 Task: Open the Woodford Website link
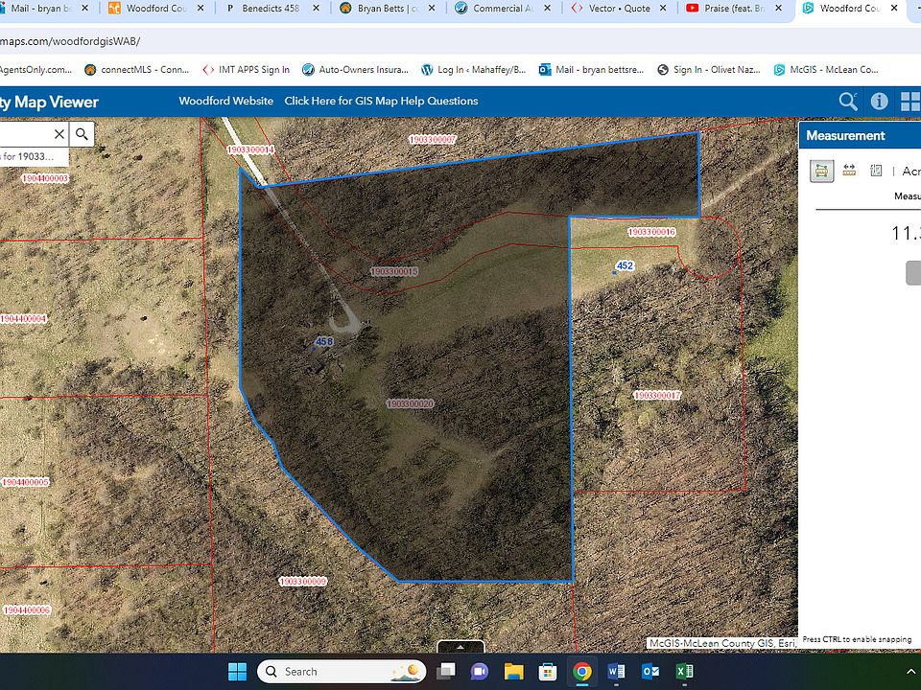click(225, 101)
